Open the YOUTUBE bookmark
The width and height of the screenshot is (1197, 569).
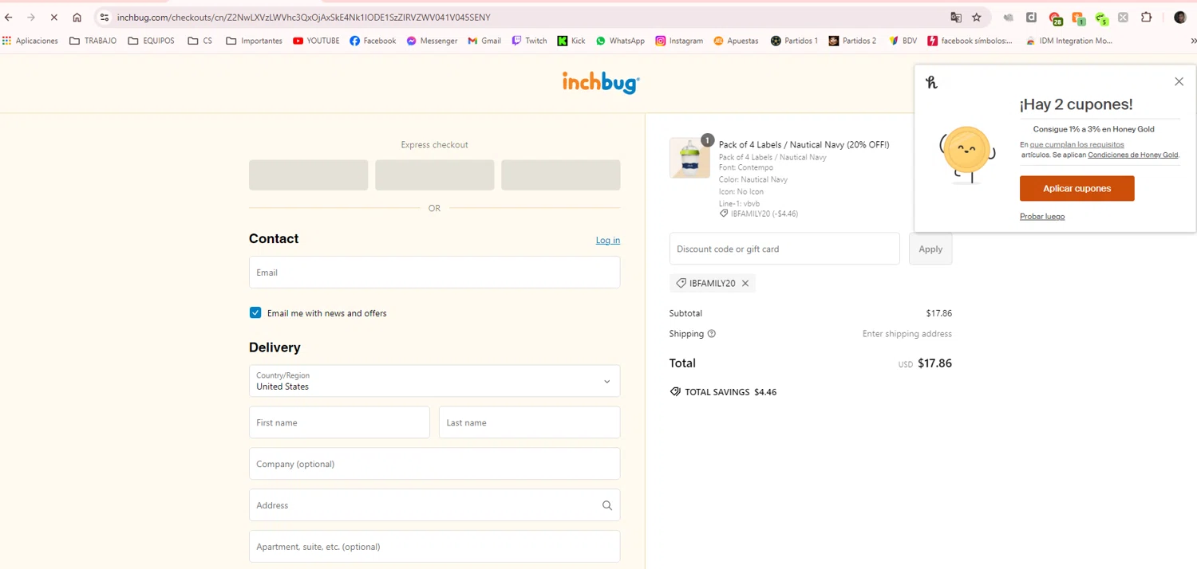point(316,41)
